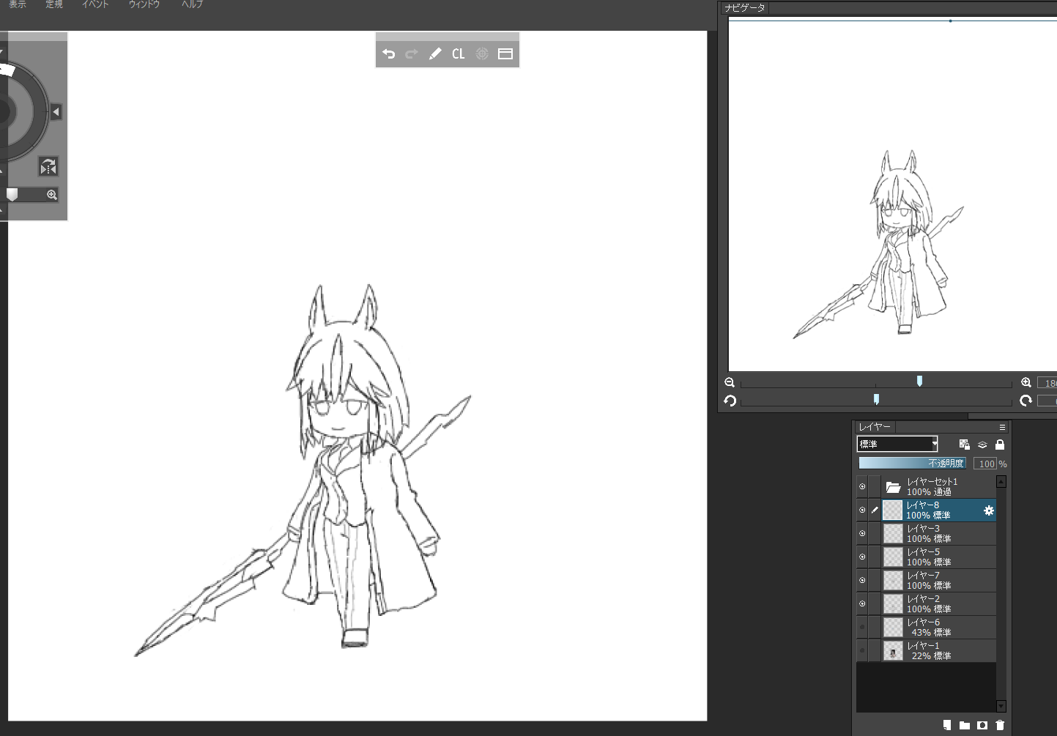Toggle visibility of レイヤーセット1 folder
The image size is (1057, 736).
(862, 487)
